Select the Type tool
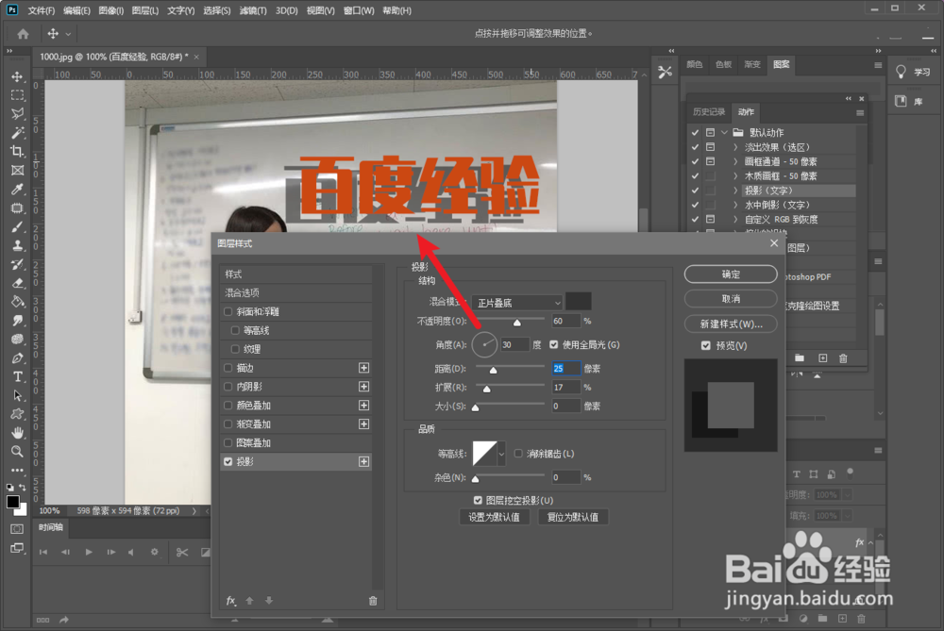Image resolution: width=944 pixels, height=631 pixels. (x=17, y=376)
